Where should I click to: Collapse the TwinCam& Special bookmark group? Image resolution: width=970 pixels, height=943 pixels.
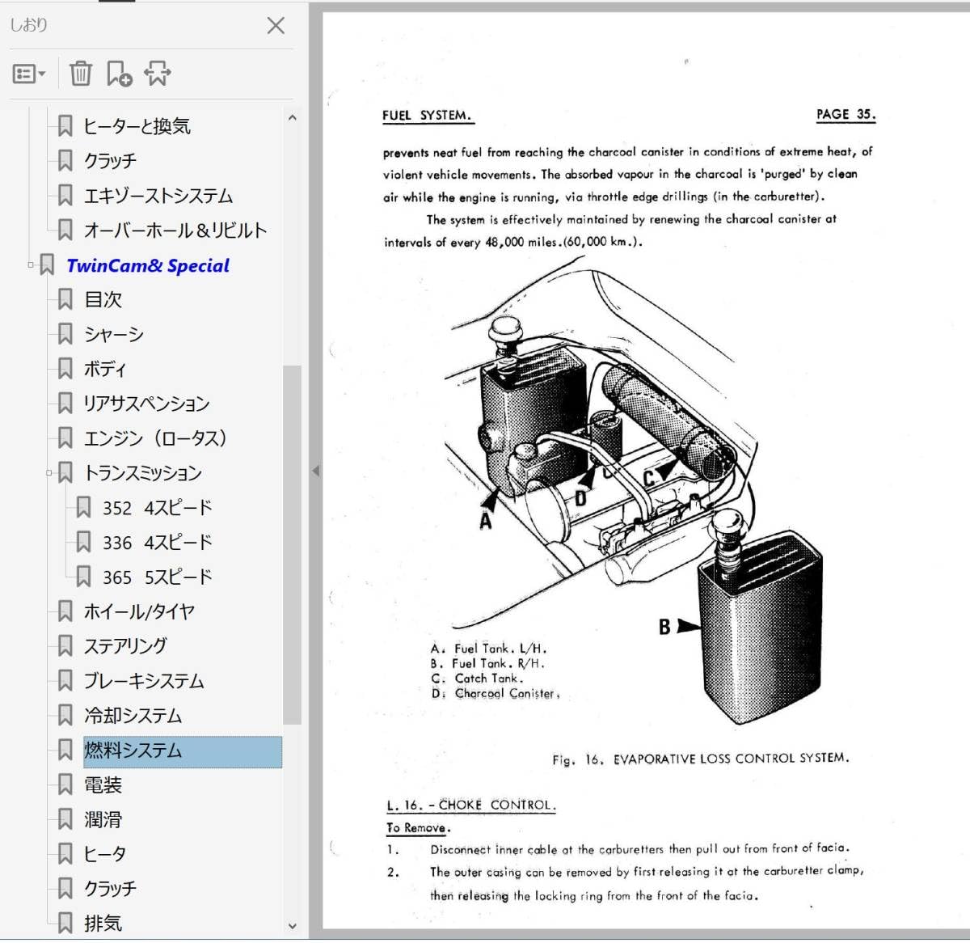31,264
